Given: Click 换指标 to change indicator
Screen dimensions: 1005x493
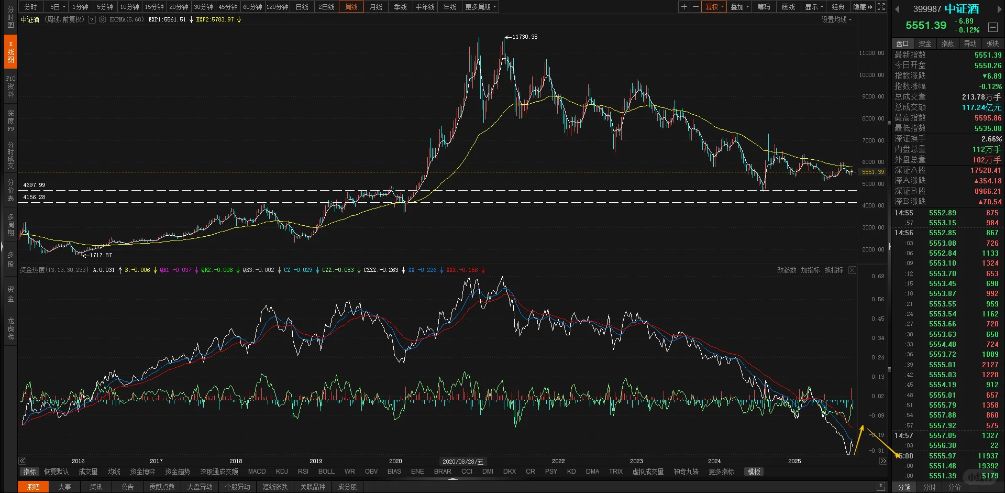Looking at the screenshot, I should (x=834, y=270).
